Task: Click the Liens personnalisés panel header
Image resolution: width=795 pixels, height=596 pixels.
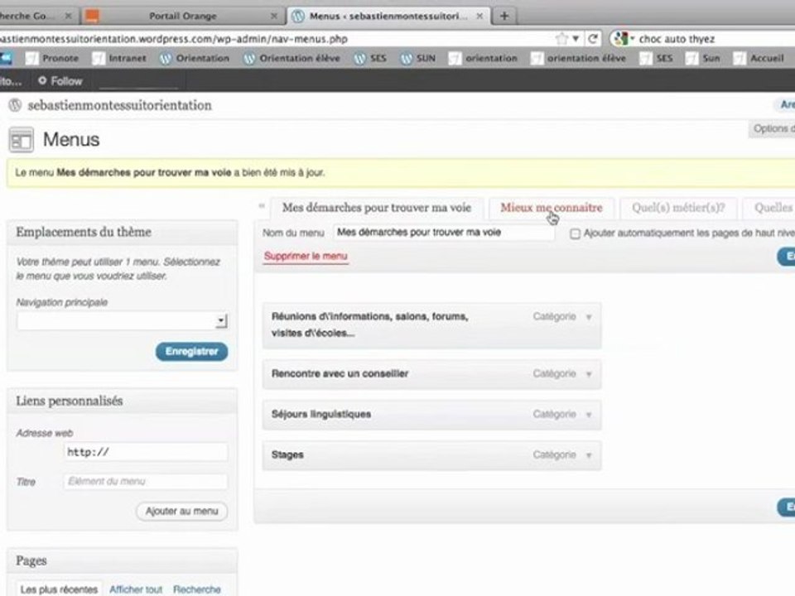Action: click(x=123, y=401)
